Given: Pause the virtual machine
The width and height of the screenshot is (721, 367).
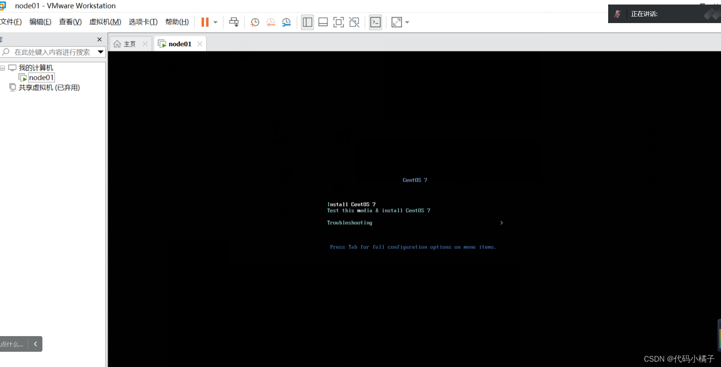Looking at the screenshot, I should tap(205, 22).
